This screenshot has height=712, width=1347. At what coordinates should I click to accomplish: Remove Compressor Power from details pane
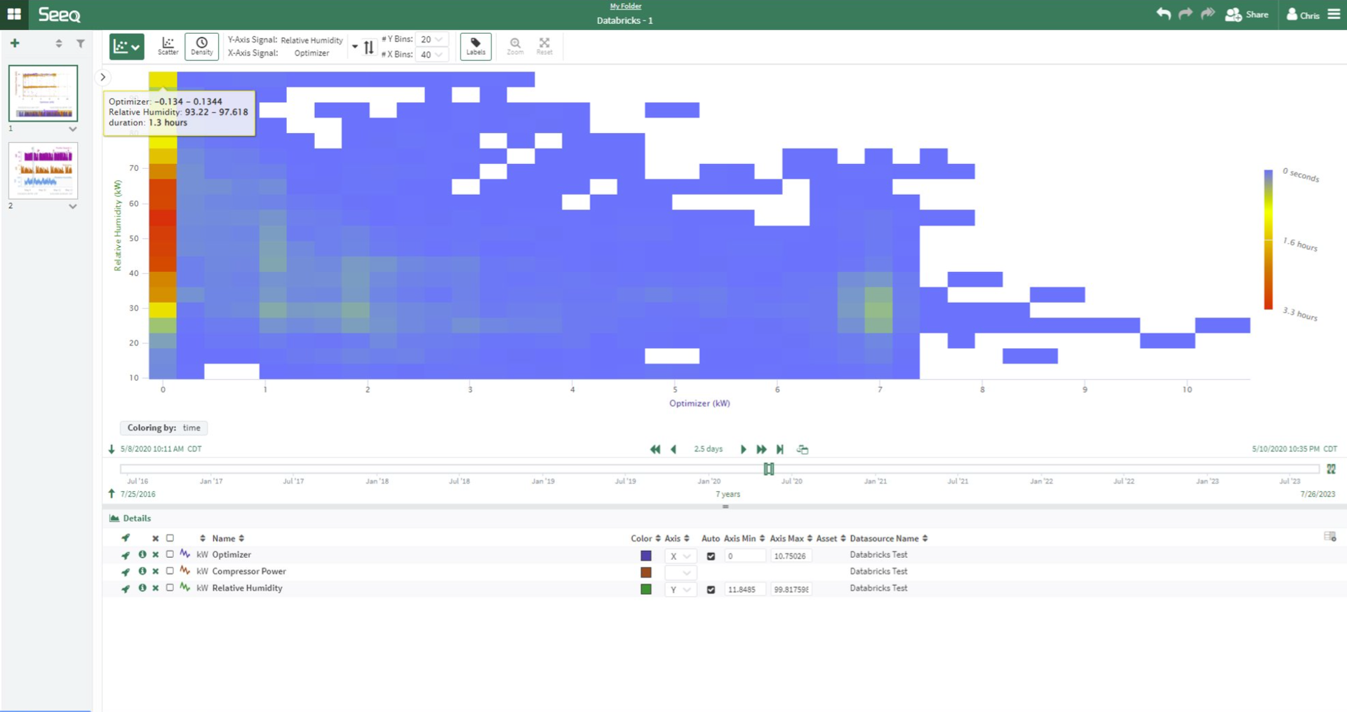pyautogui.click(x=156, y=571)
